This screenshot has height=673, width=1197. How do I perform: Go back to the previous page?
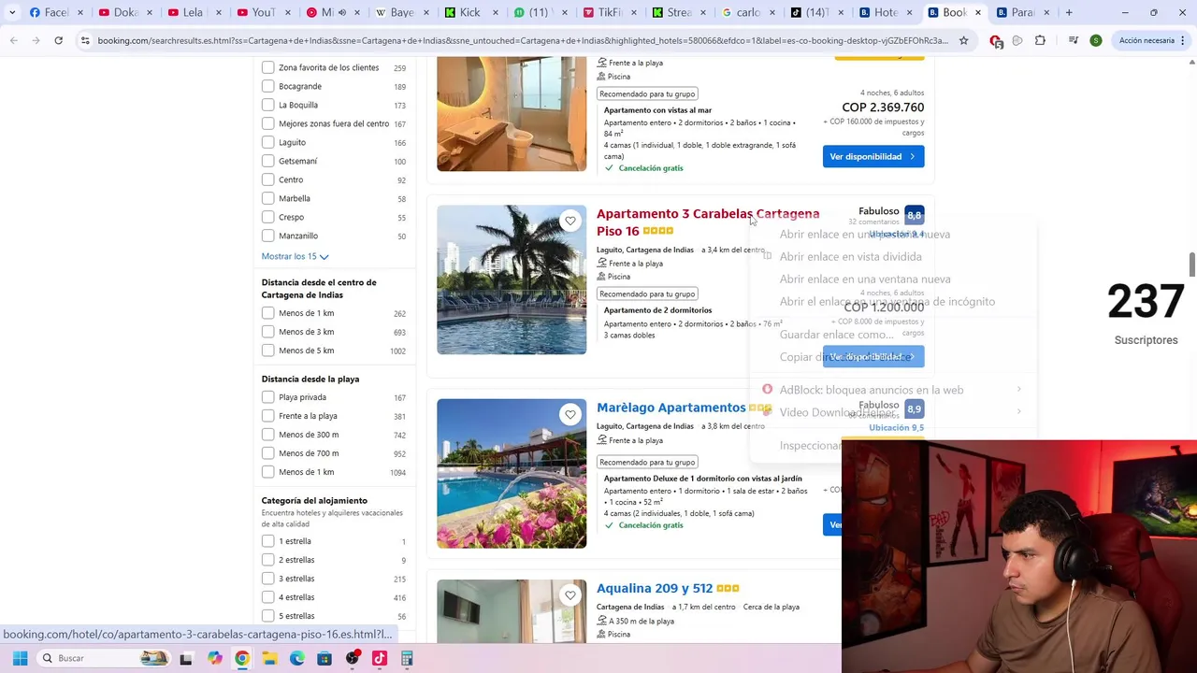pyautogui.click(x=14, y=40)
